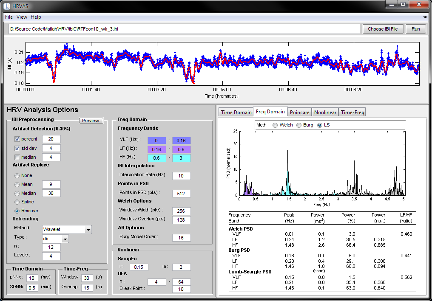Switch to the Time-Freq tab
The image size is (432, 301).
click(352, 112)
